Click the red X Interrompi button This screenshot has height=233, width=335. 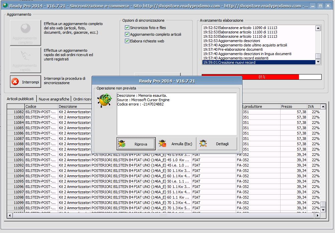[25, 82]
